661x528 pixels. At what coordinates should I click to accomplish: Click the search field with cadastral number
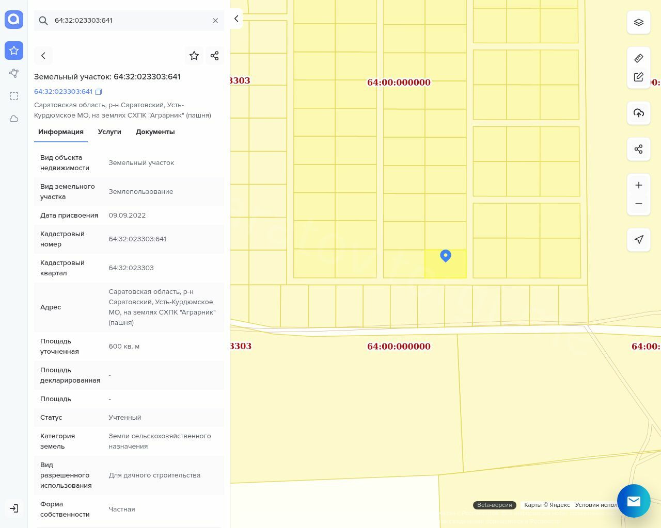coord(129,21)
